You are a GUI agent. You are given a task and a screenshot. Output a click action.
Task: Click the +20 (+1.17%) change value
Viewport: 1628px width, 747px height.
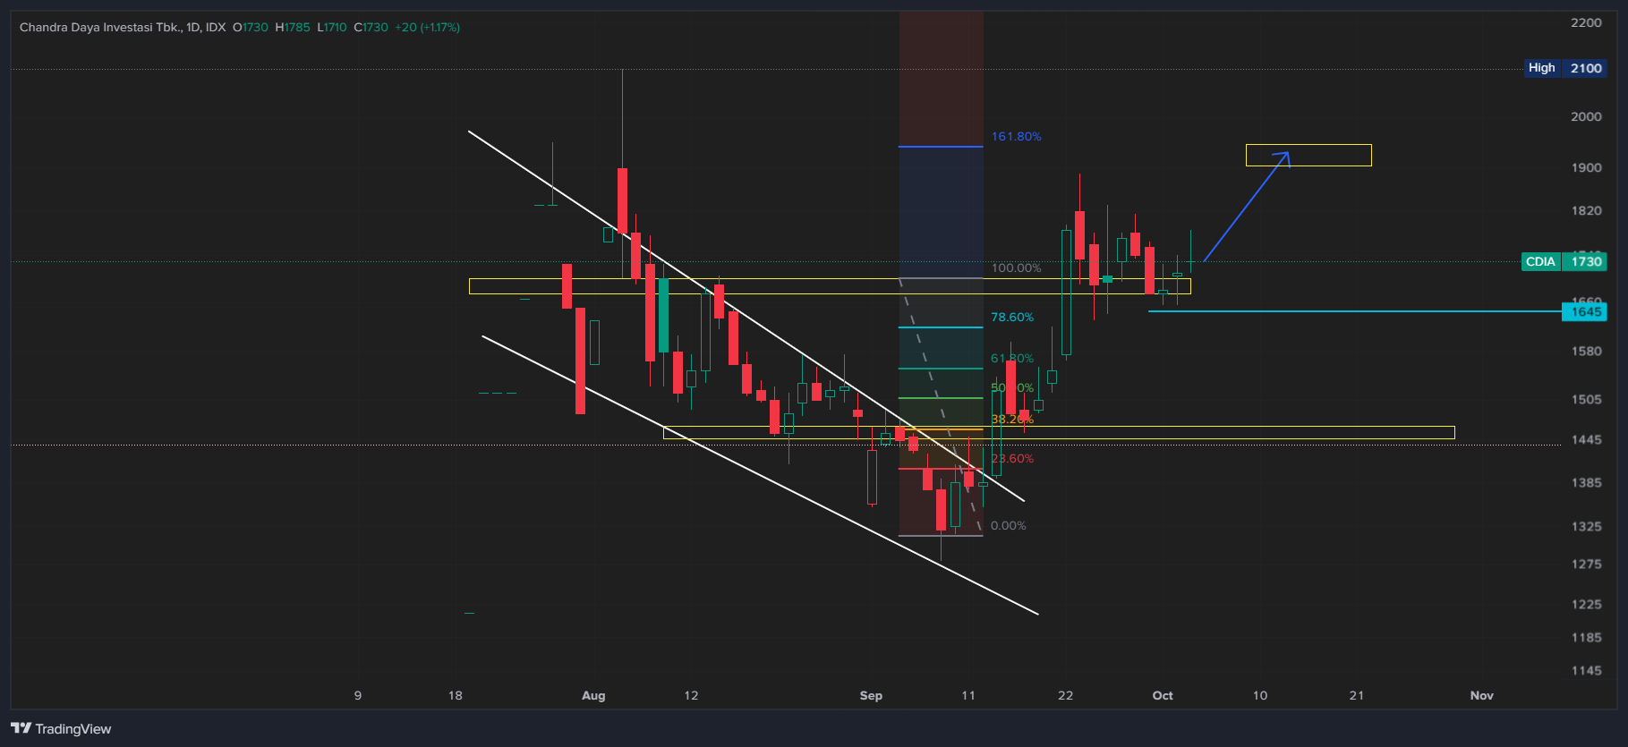click(428, 28)
